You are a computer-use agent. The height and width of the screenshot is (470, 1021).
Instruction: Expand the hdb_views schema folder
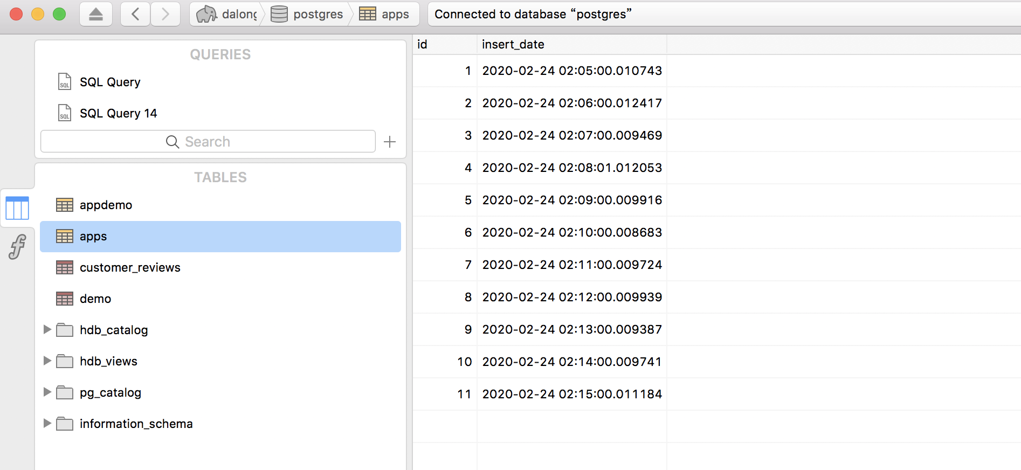click(47, 361)
